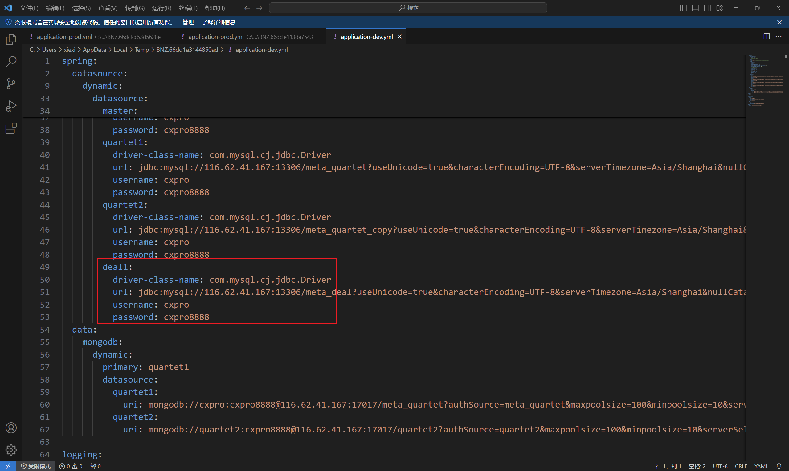Screen dimensions: 789x471
Task: Go forward with navigation arrow
Action: 259,8
